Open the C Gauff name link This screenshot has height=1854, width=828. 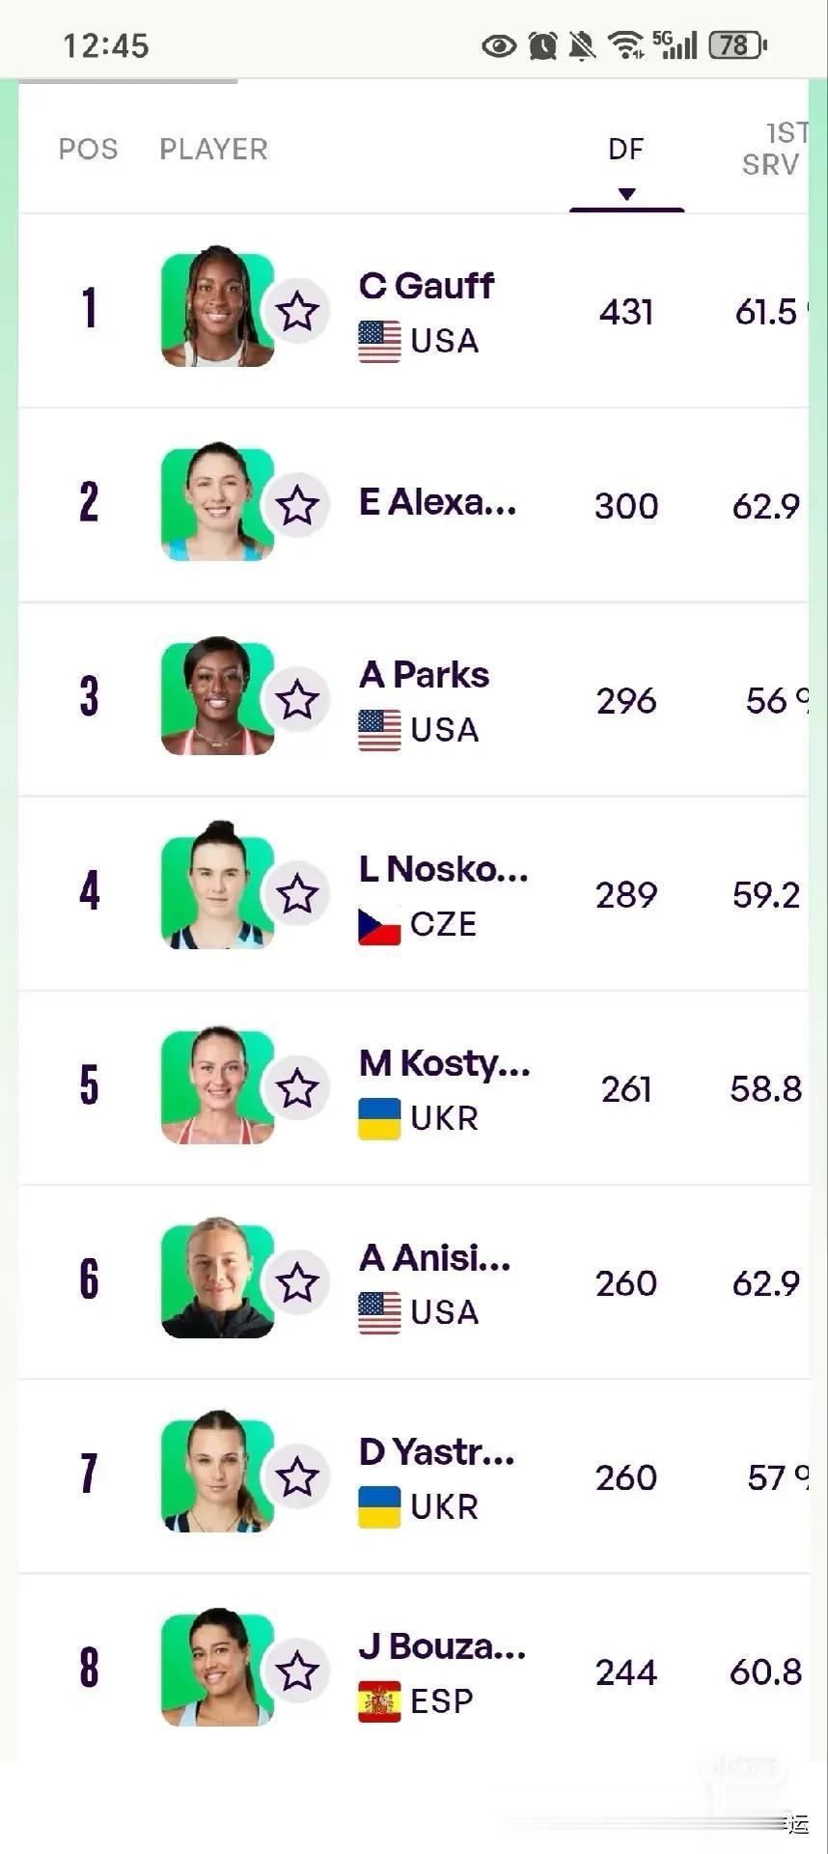coord(426,286)
